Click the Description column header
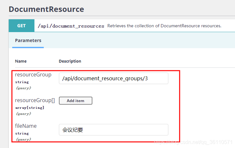 (70, 61)
